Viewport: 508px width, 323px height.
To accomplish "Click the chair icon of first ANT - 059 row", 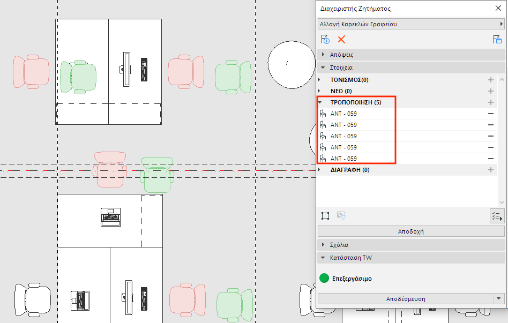I will 323,114.
